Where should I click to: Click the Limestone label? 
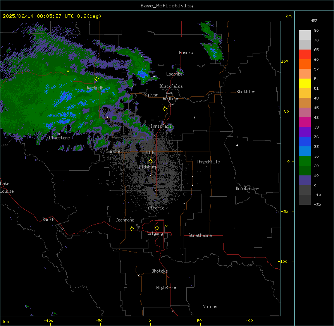pyautogui.click(x=59, y=138)
